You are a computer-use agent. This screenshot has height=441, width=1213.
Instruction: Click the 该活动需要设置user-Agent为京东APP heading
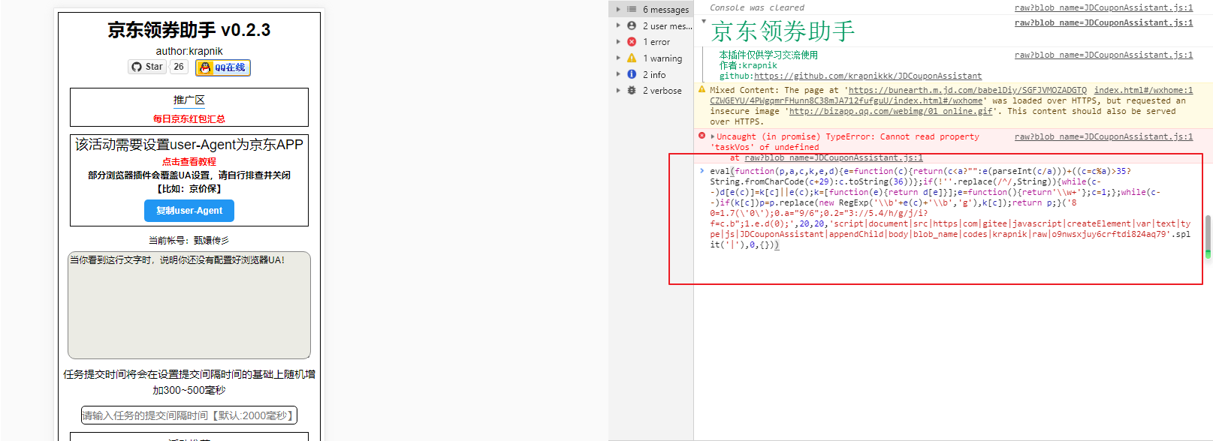pyautogui.click(x=189, y=145)
